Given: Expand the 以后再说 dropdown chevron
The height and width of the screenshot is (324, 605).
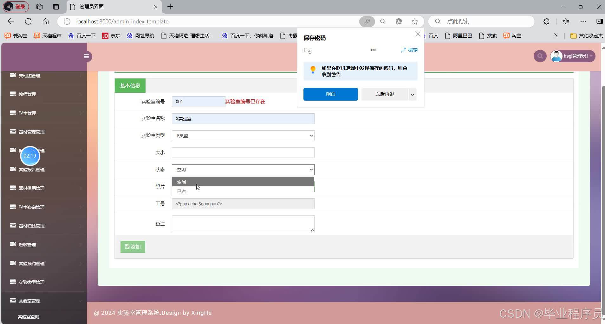Looking at the screenshot, I should (x=412, y=94).
